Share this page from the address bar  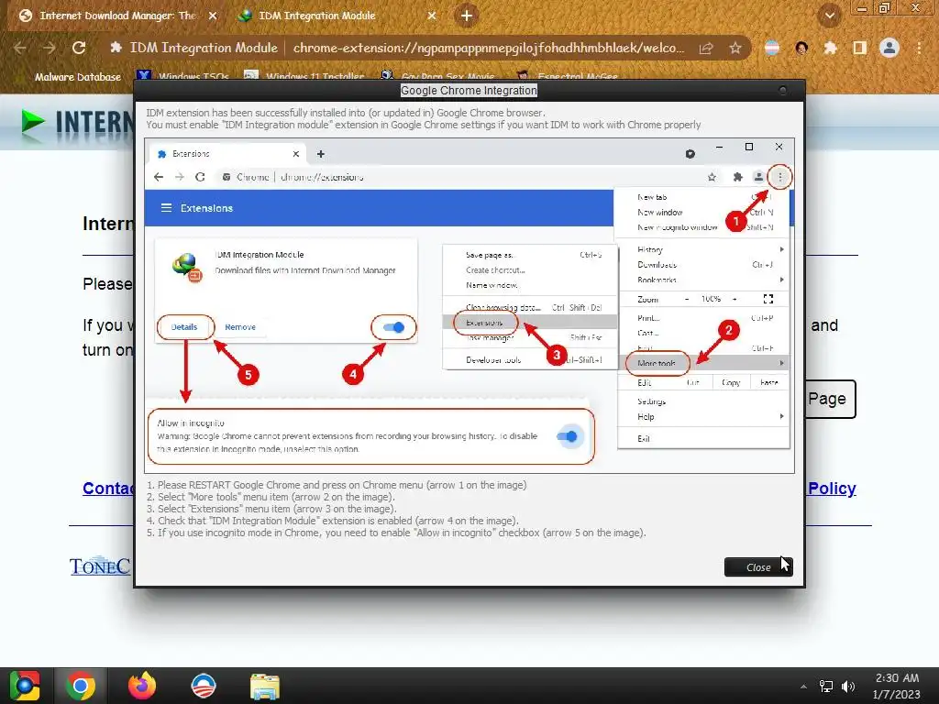pyautogui.click(x=706, y=48)
